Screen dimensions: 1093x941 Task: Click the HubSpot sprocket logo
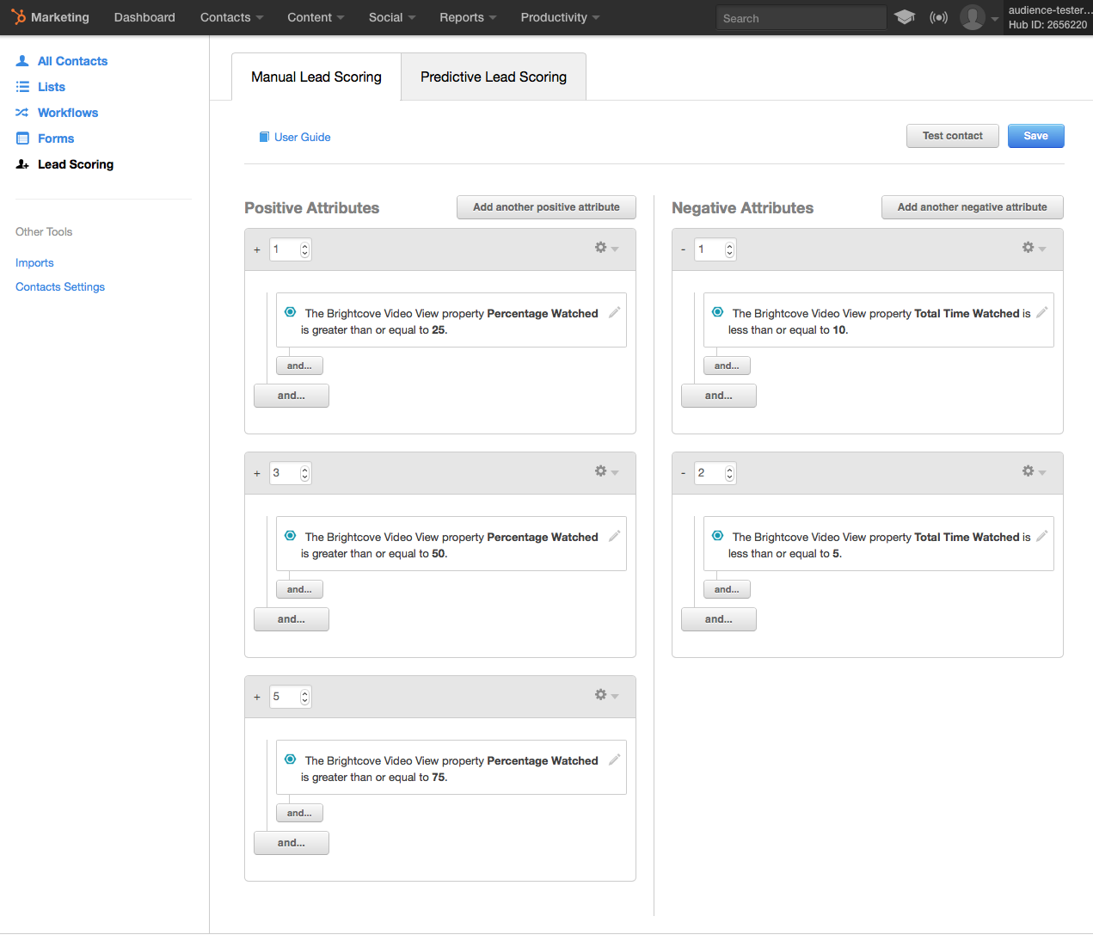(x=18, y=17)
